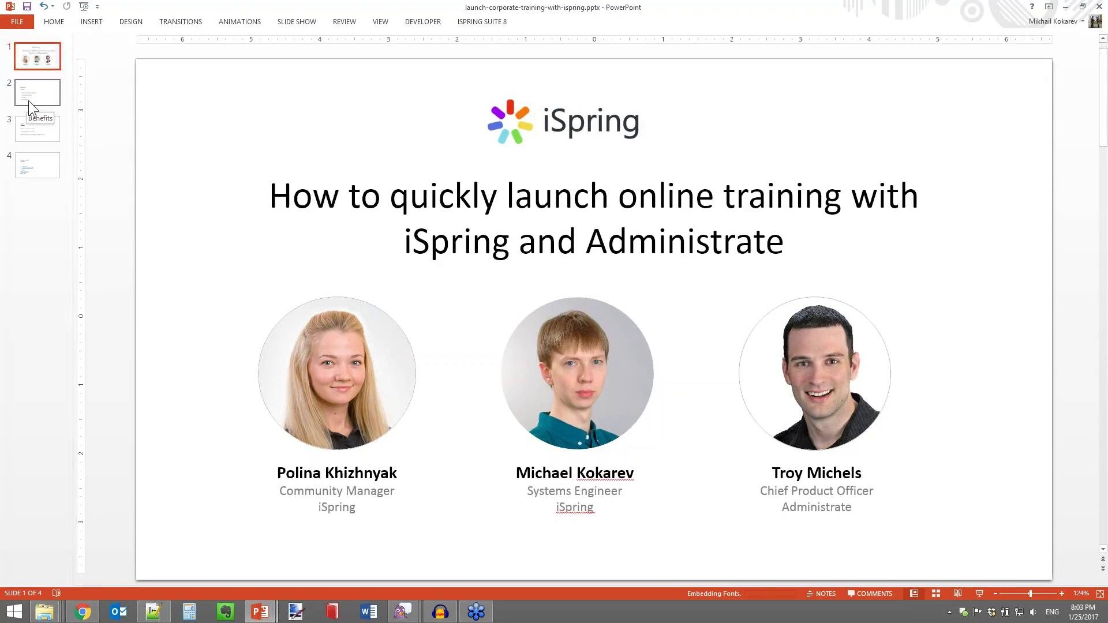
Task: Click the Community Manager subtitle text
Action: click(x=337, y=491)
